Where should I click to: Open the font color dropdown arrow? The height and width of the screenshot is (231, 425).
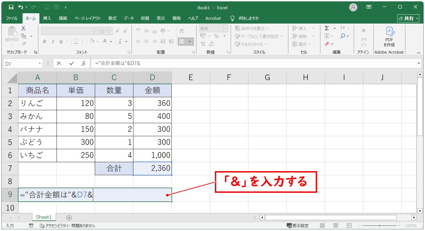pyautogui.click(x=111, y=41)
